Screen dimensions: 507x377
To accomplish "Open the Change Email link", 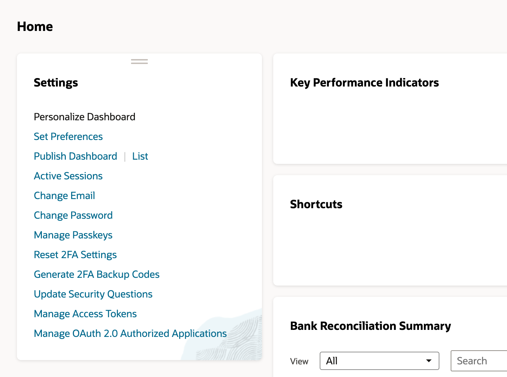I will coord(64,196).
